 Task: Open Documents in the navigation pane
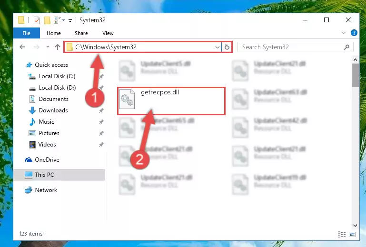[x=53, y=99]
